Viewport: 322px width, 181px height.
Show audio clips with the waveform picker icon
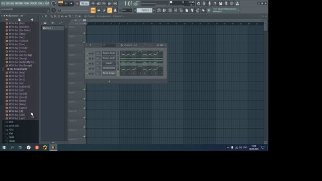pos(53,23)
